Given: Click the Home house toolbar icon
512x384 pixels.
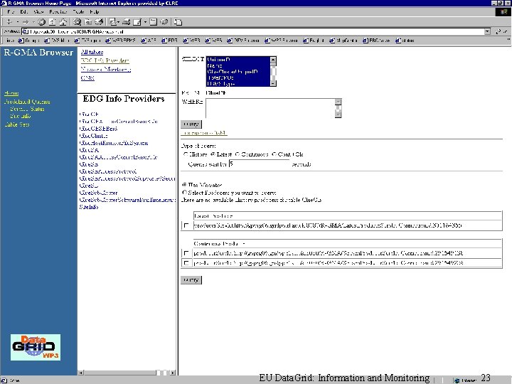Looking at the screenshot, I should click(x=63, y=22).
